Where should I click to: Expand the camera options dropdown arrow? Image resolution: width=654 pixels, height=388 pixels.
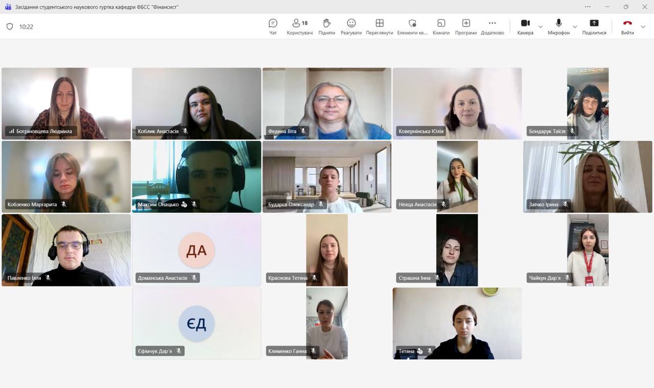pos(541,27)
